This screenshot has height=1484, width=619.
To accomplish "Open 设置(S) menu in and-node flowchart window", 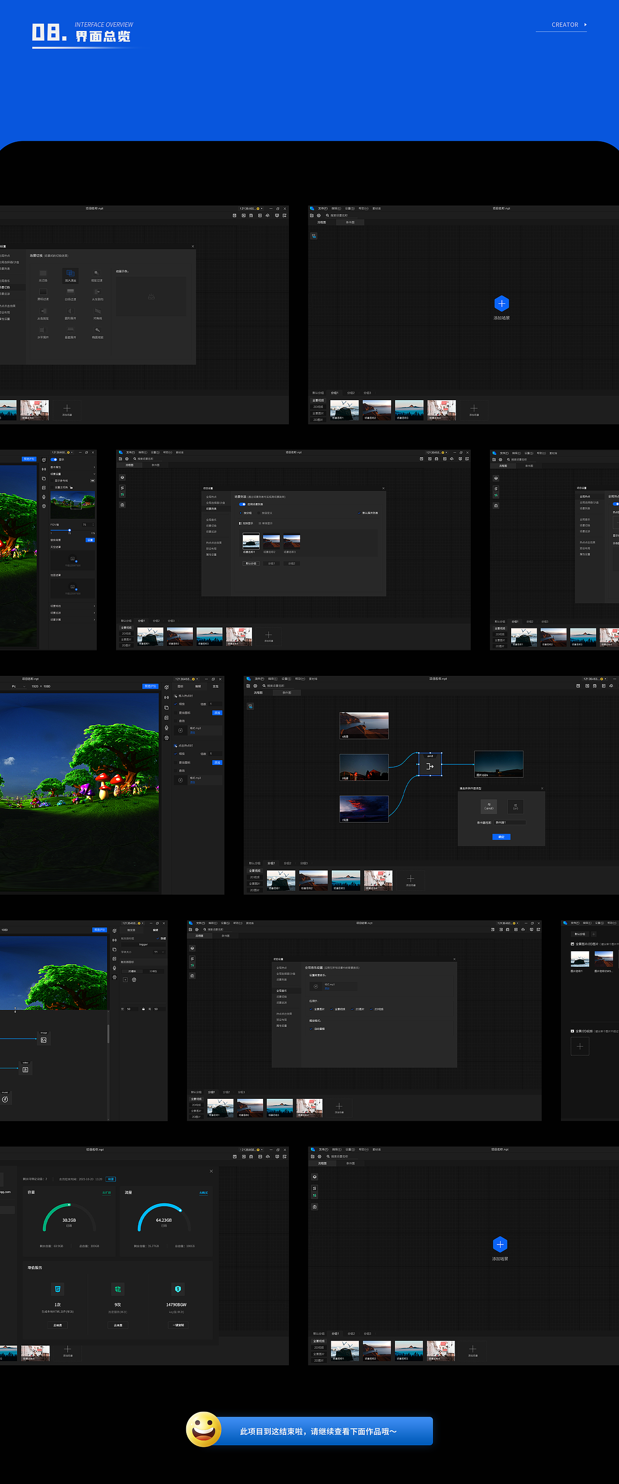I will pos(286,679).
